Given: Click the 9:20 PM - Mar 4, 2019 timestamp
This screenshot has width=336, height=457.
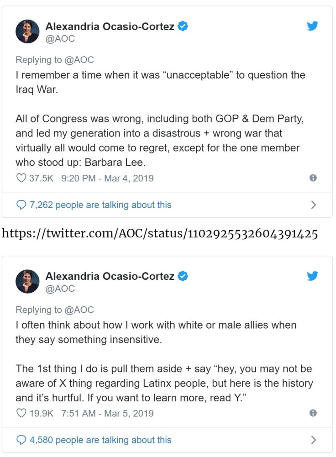Looking at the screenshot, I should pos(107,178).
